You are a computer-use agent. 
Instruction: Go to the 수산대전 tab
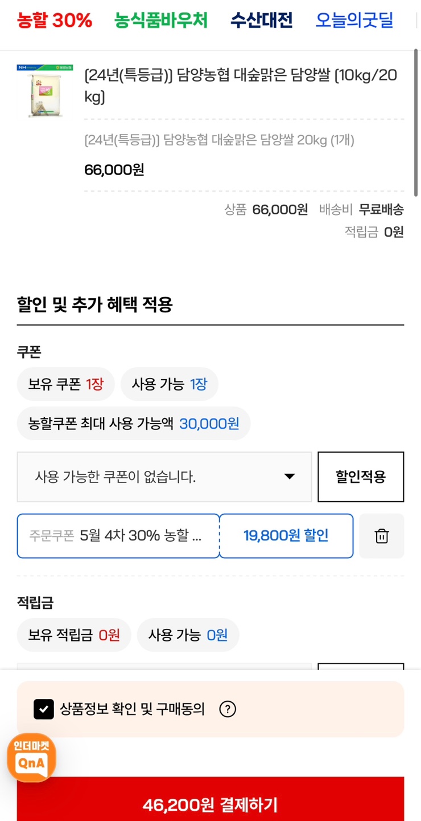262,21
